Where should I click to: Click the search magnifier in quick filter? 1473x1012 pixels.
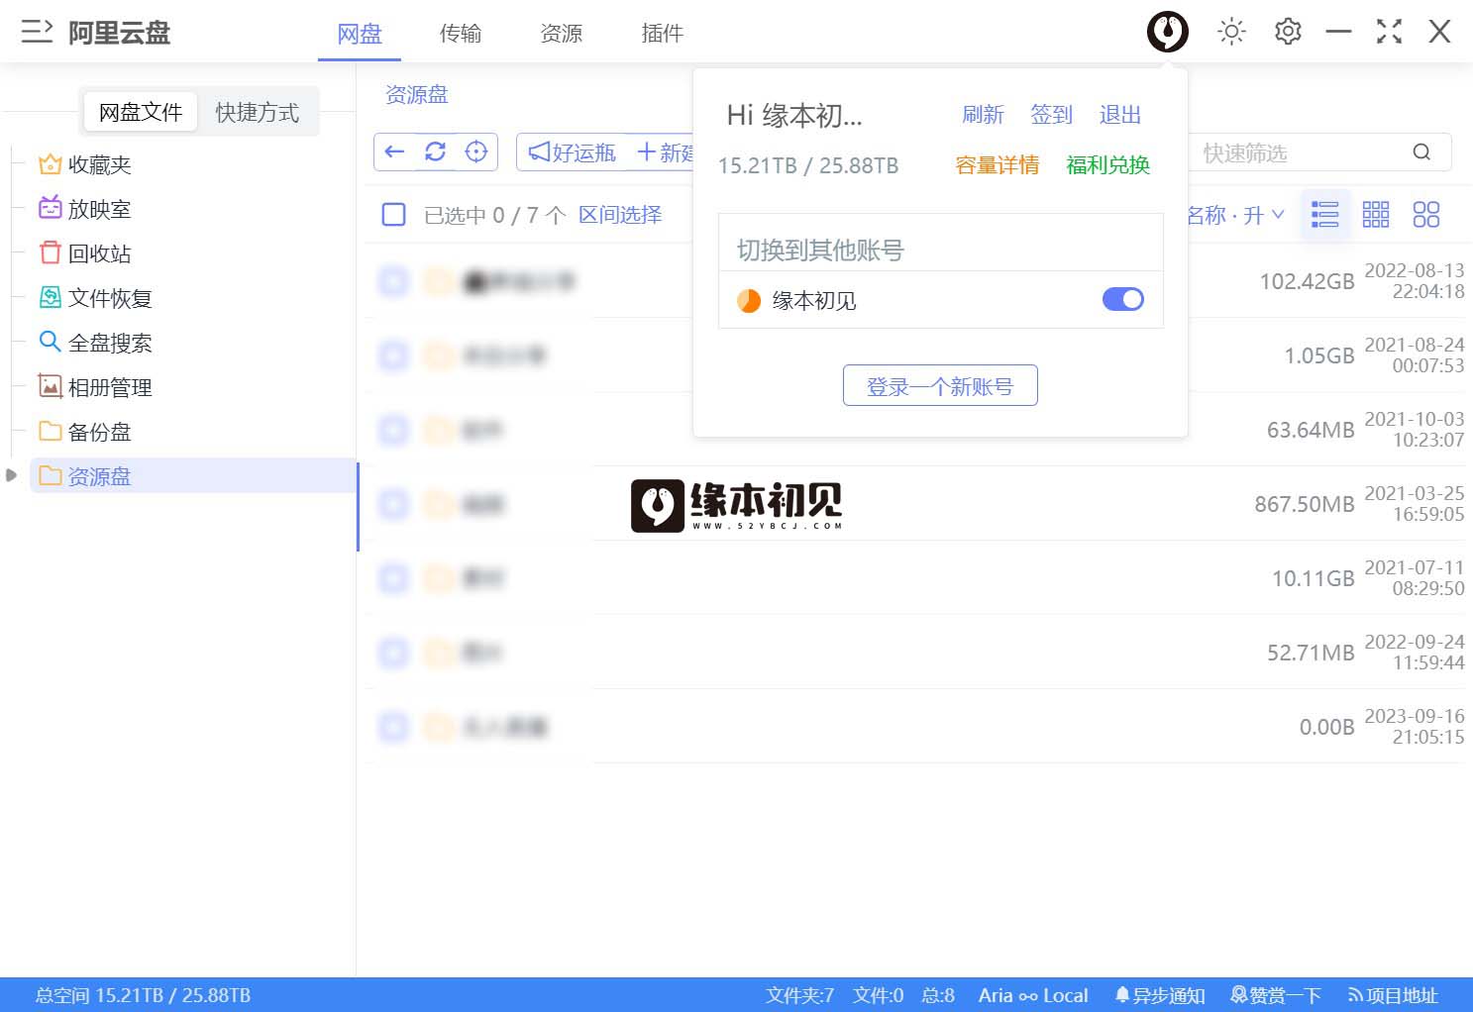1421,152
